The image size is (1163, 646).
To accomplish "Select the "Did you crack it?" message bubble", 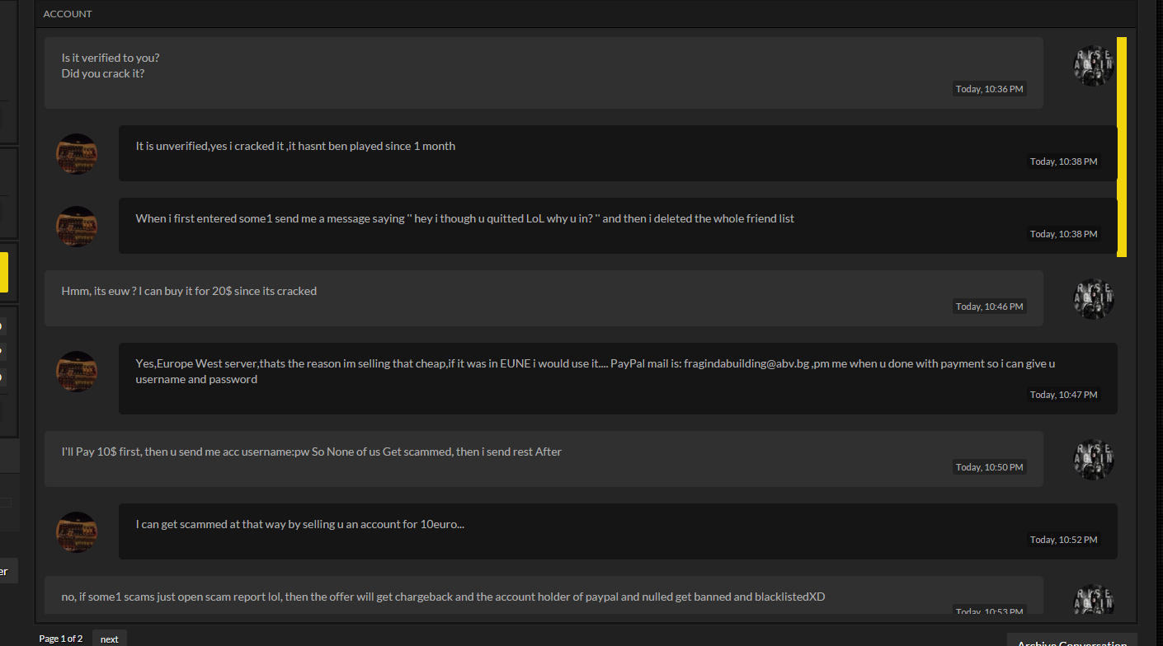I will pyautogui.click(x=544, y=73).
